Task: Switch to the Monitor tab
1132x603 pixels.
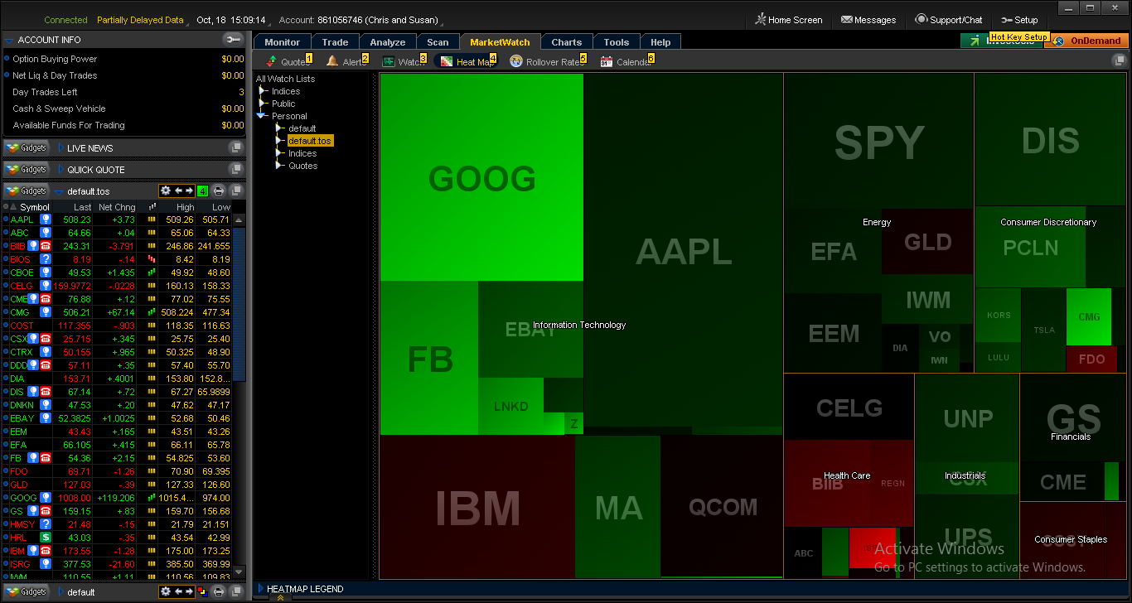Action: (x=282, y=42)
